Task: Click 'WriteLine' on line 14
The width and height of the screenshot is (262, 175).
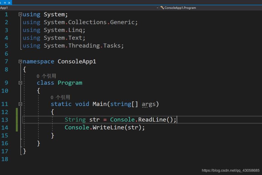Action: 108,128
